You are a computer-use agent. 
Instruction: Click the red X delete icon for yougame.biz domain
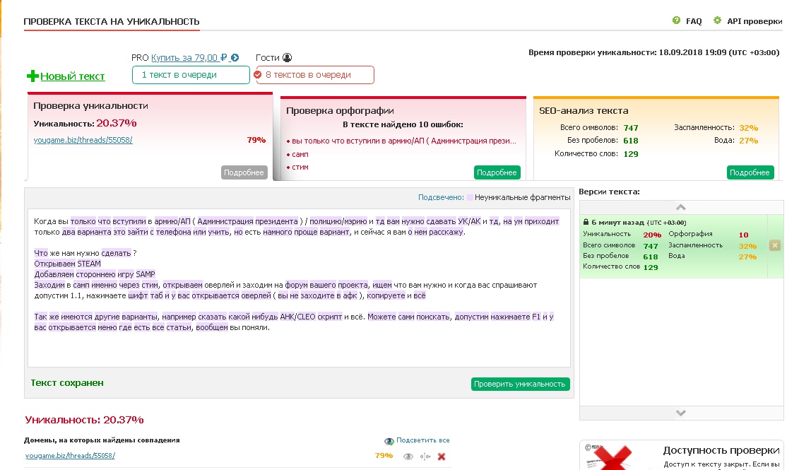point(442,457)
